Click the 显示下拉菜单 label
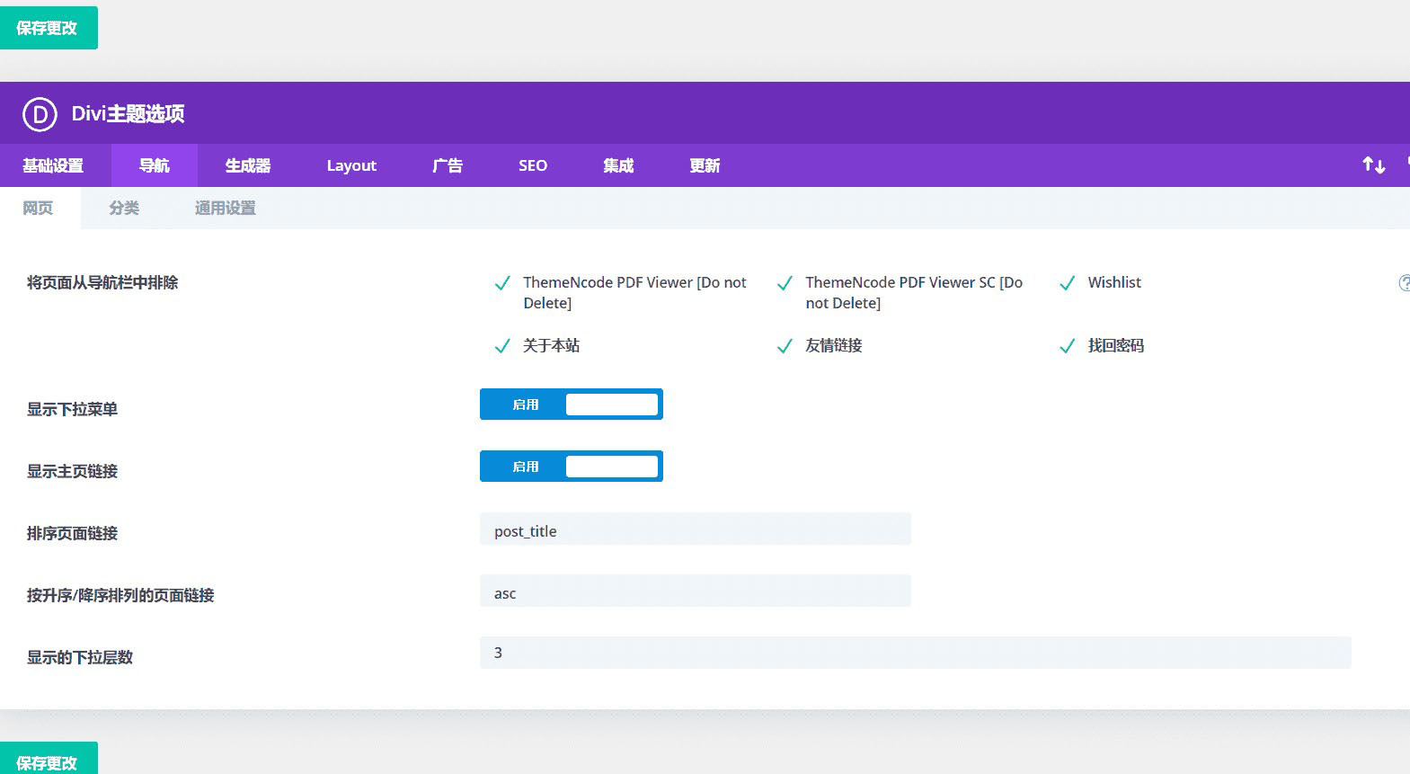This screenshot has height=774, width=1410. coord(73,410)
